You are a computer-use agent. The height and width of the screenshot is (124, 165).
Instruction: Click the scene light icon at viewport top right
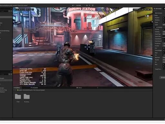pos(143,9)
